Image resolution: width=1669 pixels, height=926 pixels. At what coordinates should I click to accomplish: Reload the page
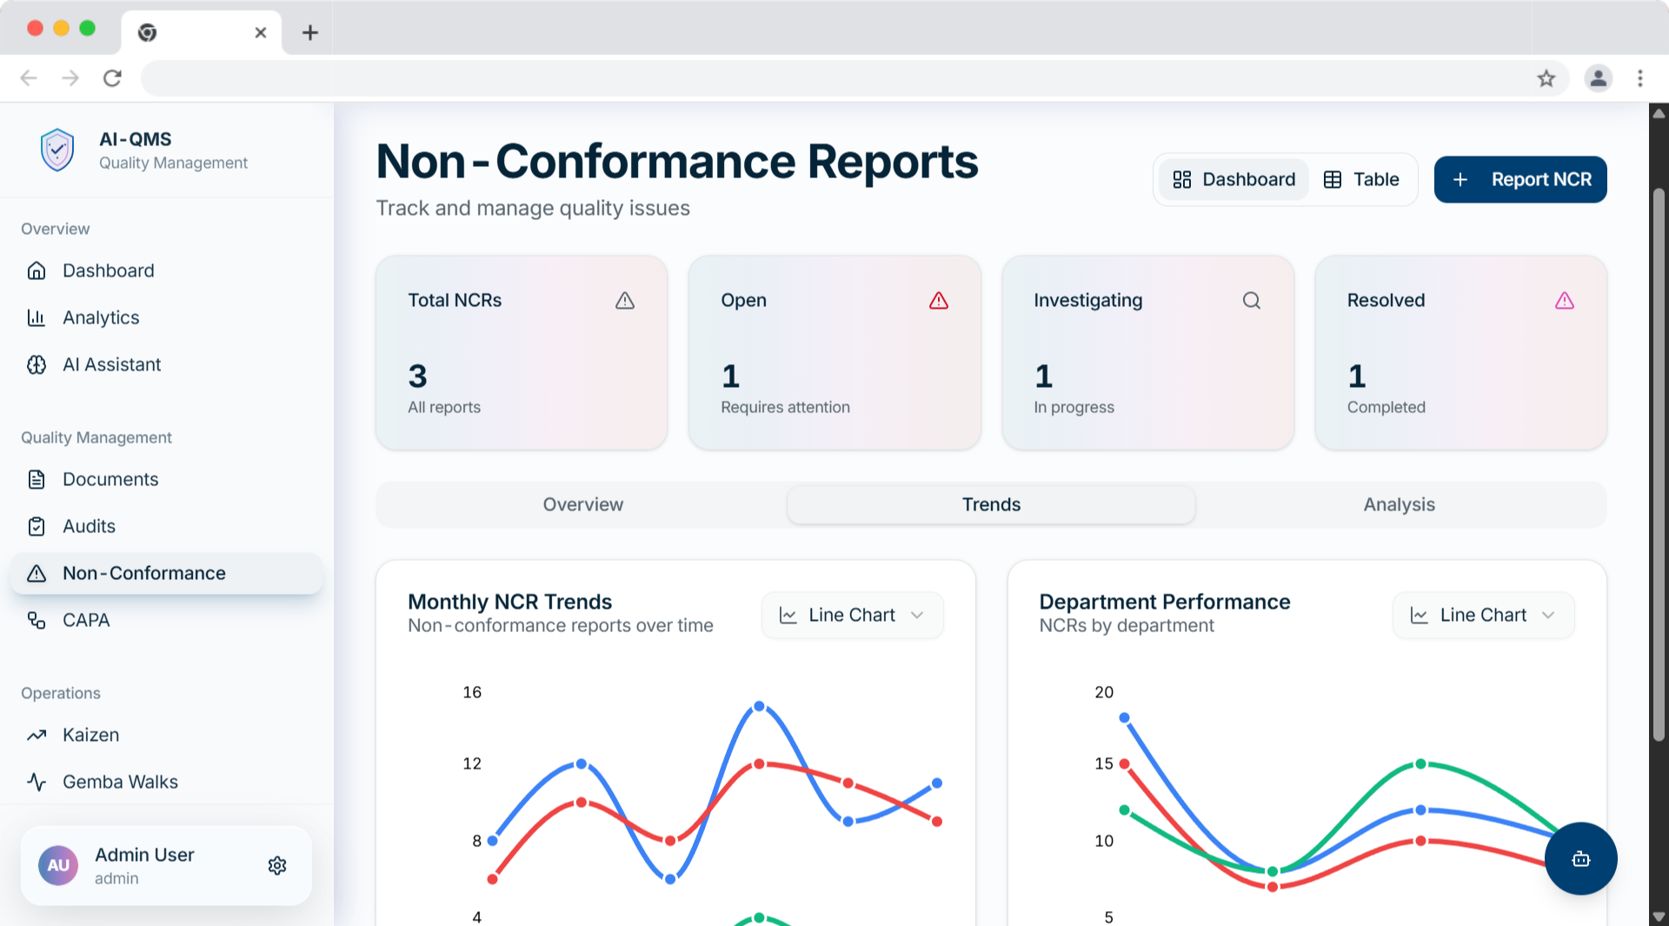coord(112,78)
